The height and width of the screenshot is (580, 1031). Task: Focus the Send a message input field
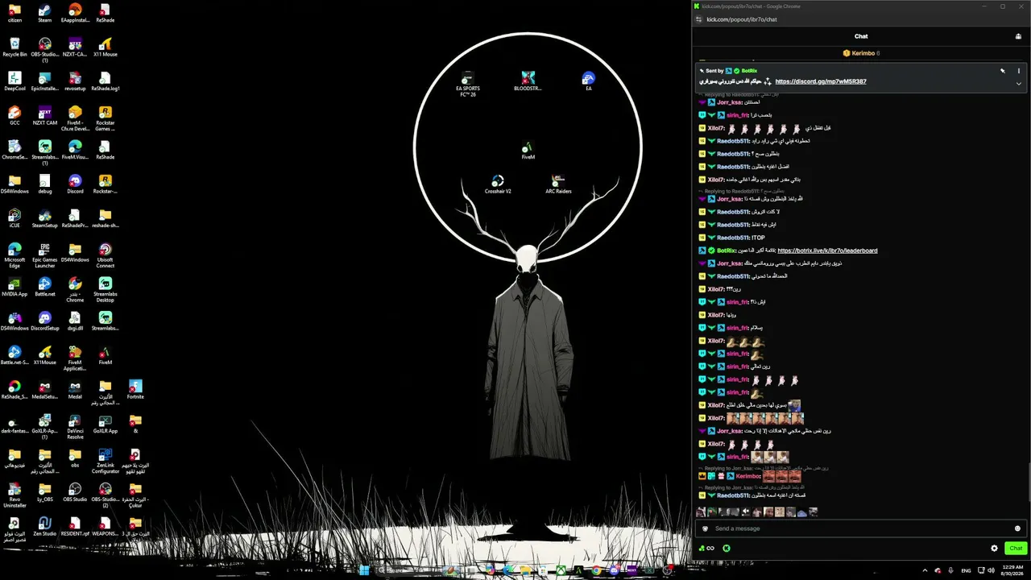click(859, 528)
